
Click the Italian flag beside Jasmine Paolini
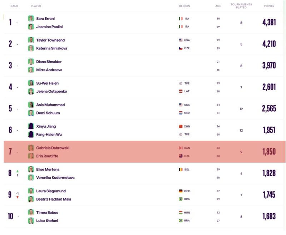[181, 27]
